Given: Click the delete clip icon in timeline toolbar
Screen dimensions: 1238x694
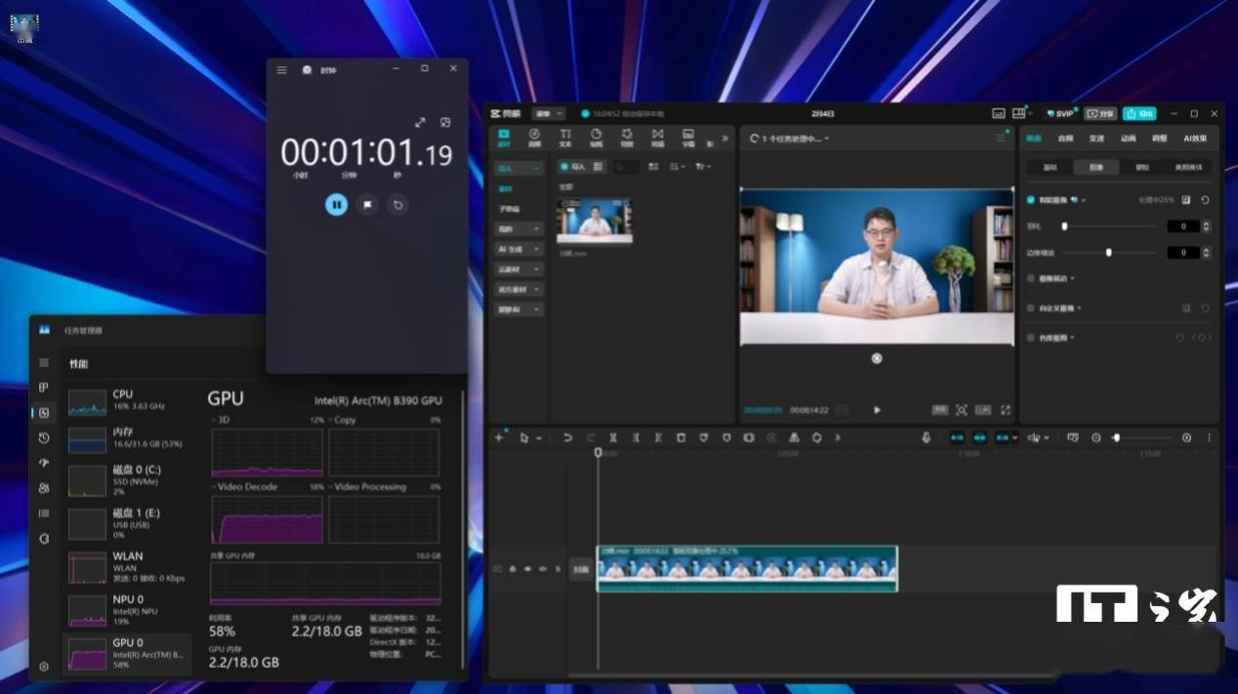Looking at the screenshot, I should [x=681, y=438].
